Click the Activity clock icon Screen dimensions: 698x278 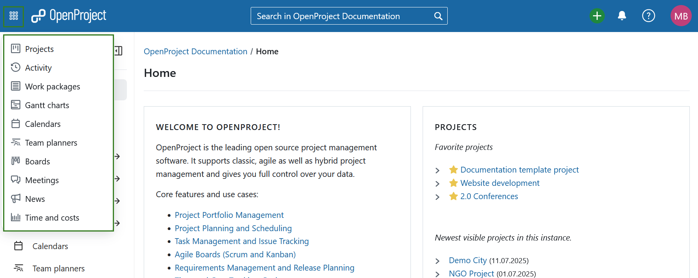tap(16, 67)
